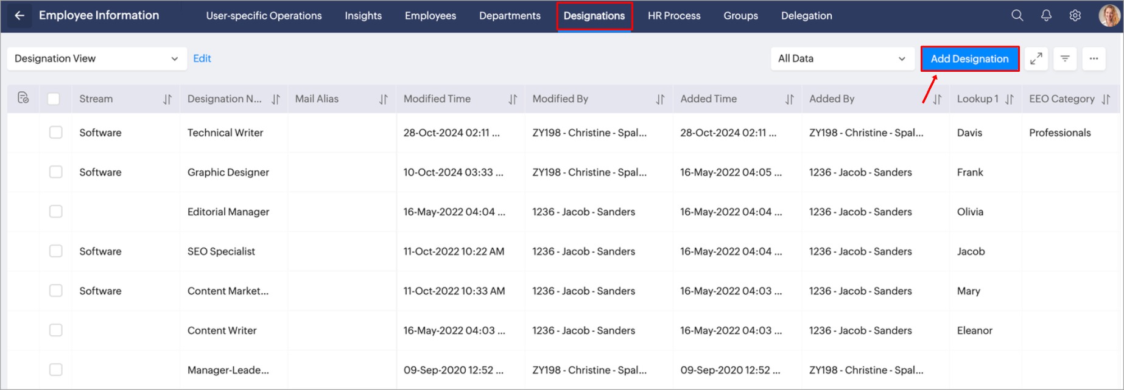Select the Content Writer row checkbox
This screenshot has height=390, width=1124.
click(x=55, y=330)
